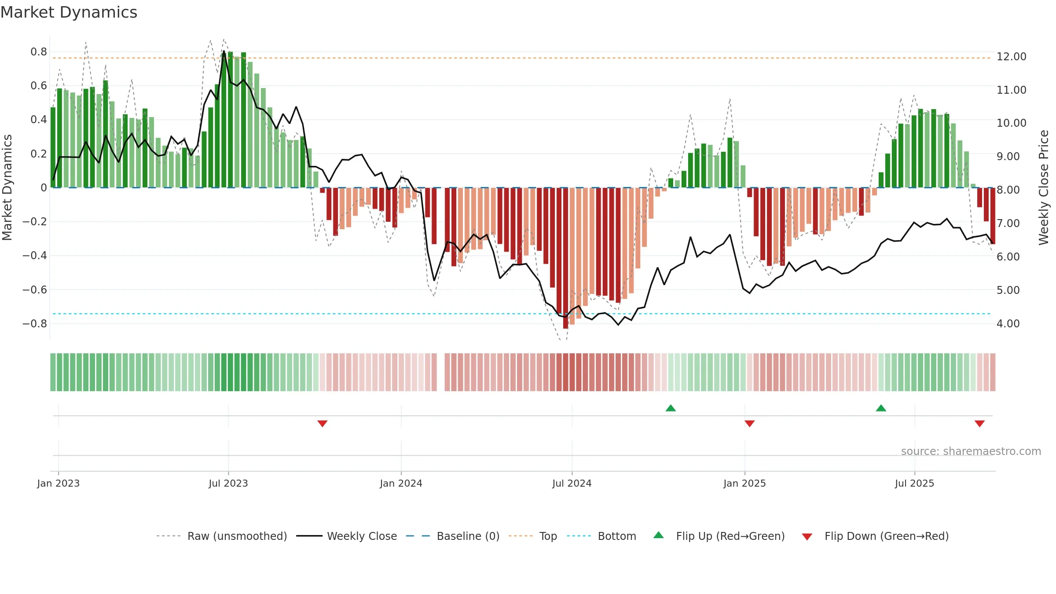
Task: Toggle Flip Up (Red→Green) legend entry
Action: point(719,536)
